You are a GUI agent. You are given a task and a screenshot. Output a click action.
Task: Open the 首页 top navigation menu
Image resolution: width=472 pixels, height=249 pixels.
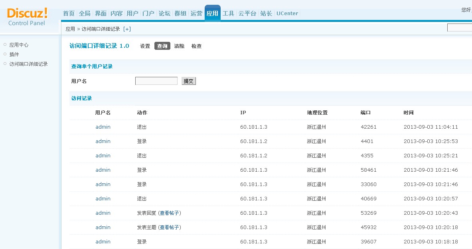pyautogui.click(x=69, y=14)
